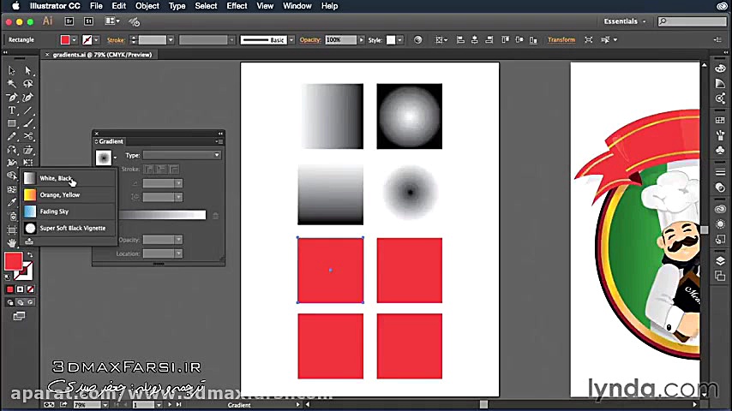Select the Direct Selection tool
Screen dimensions: 732x411
coord(28,70)
